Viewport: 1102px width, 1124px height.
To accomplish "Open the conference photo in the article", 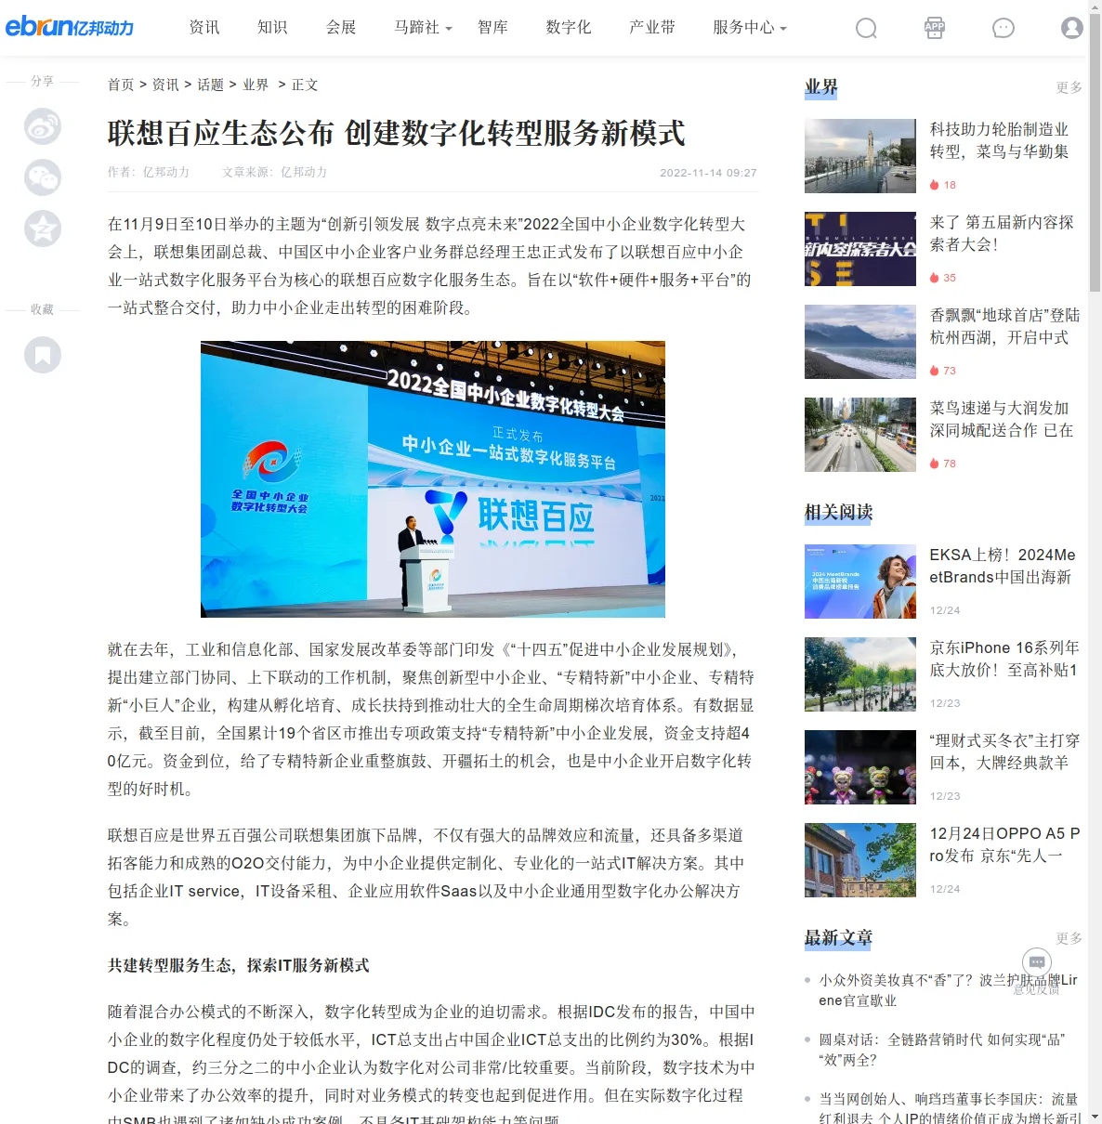I will point(433,479).
